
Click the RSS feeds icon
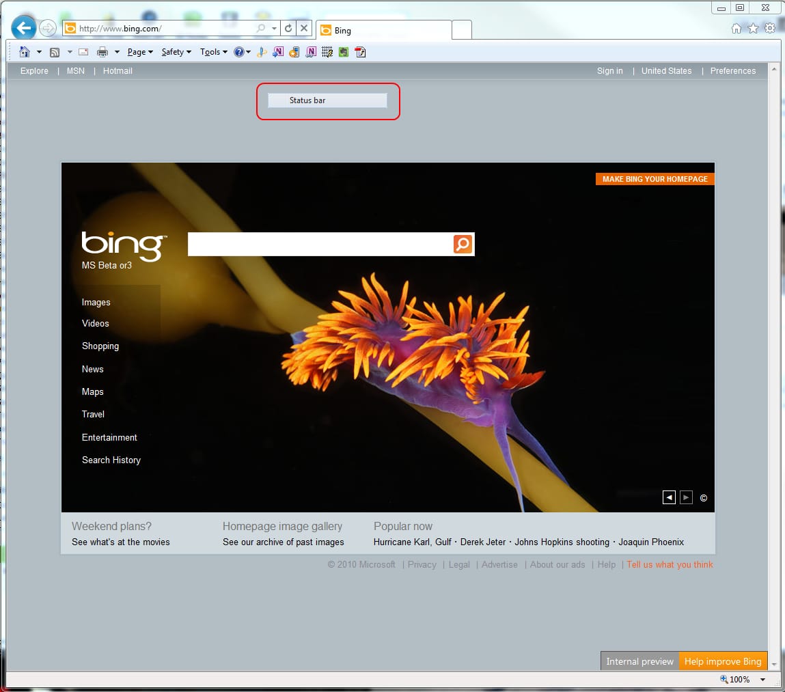coord(55,52)
